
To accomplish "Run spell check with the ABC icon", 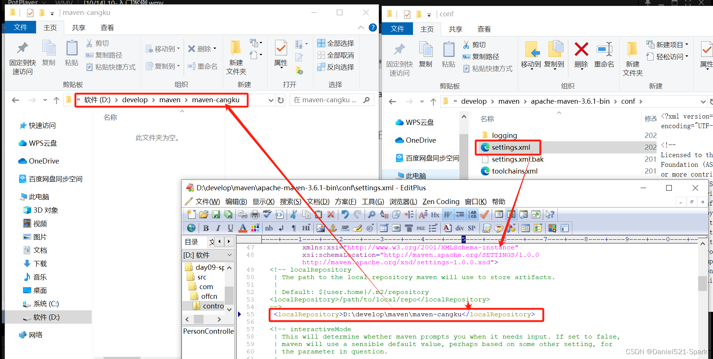I will (267, 214).
